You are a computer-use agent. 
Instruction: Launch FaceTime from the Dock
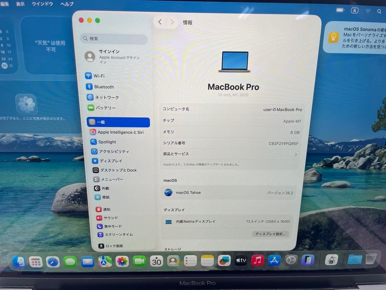point(139,261)
